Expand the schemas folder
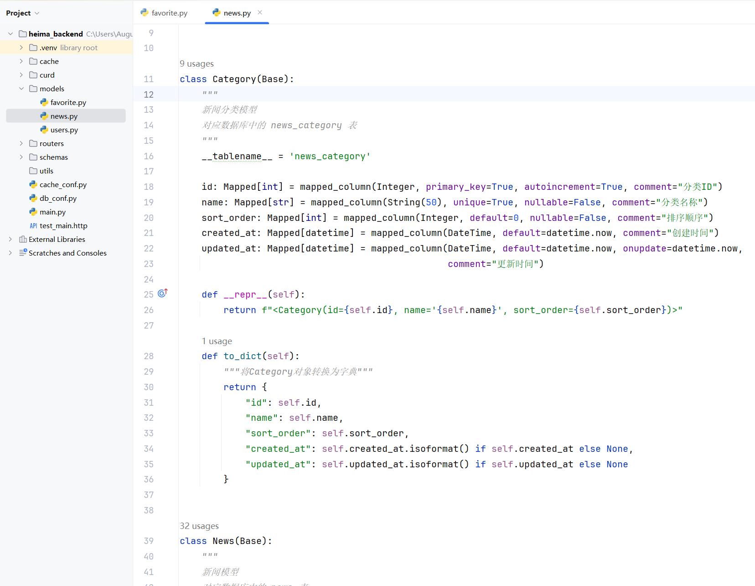The width and height of the screenshot is (755, 586). point(21,157)
